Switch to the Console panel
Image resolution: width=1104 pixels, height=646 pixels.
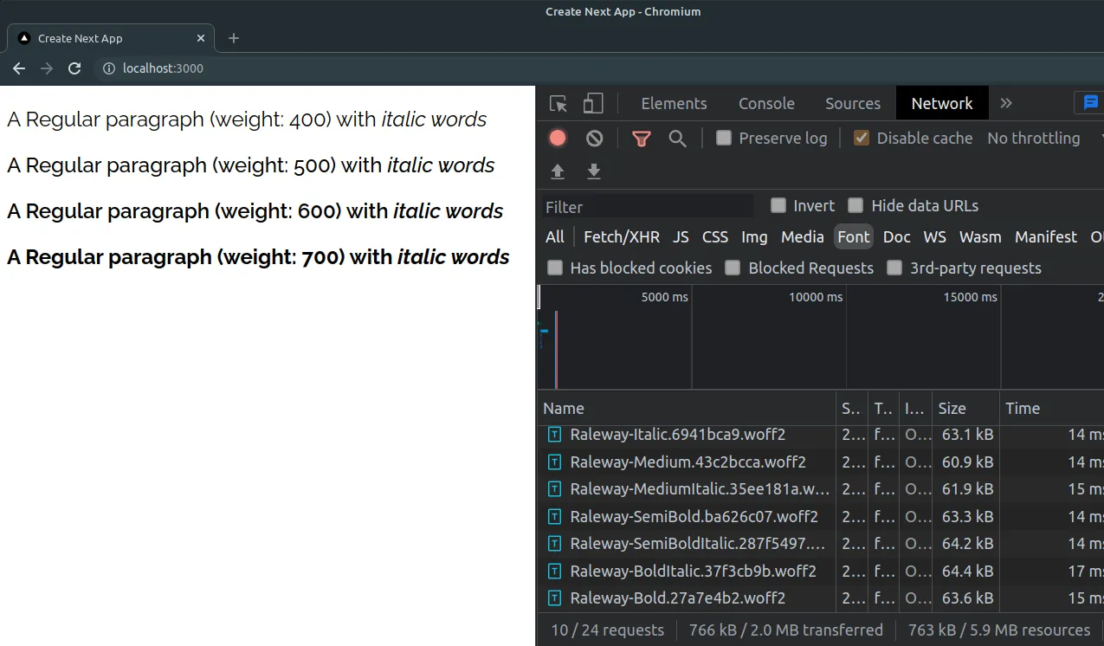point(765,102)
